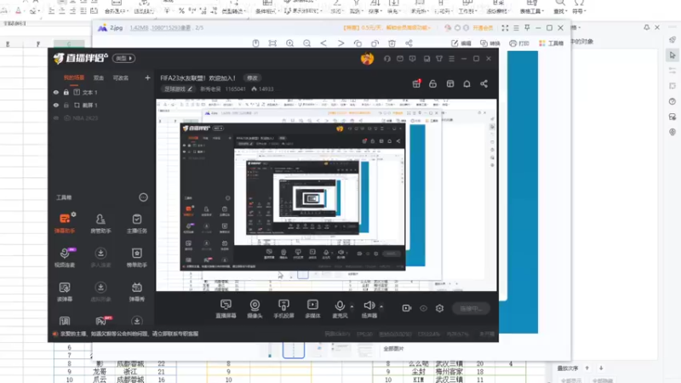
Task: Hide the 截屏 1 source
Action: tap(56, 105)
